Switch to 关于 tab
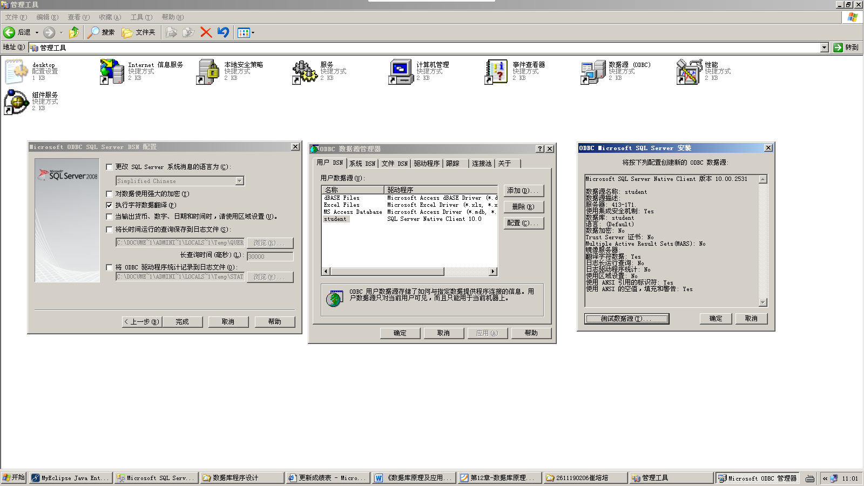Image resolution: width=864 pixels, height=486 pixels. pyautogui.click(x=507, y=164)
